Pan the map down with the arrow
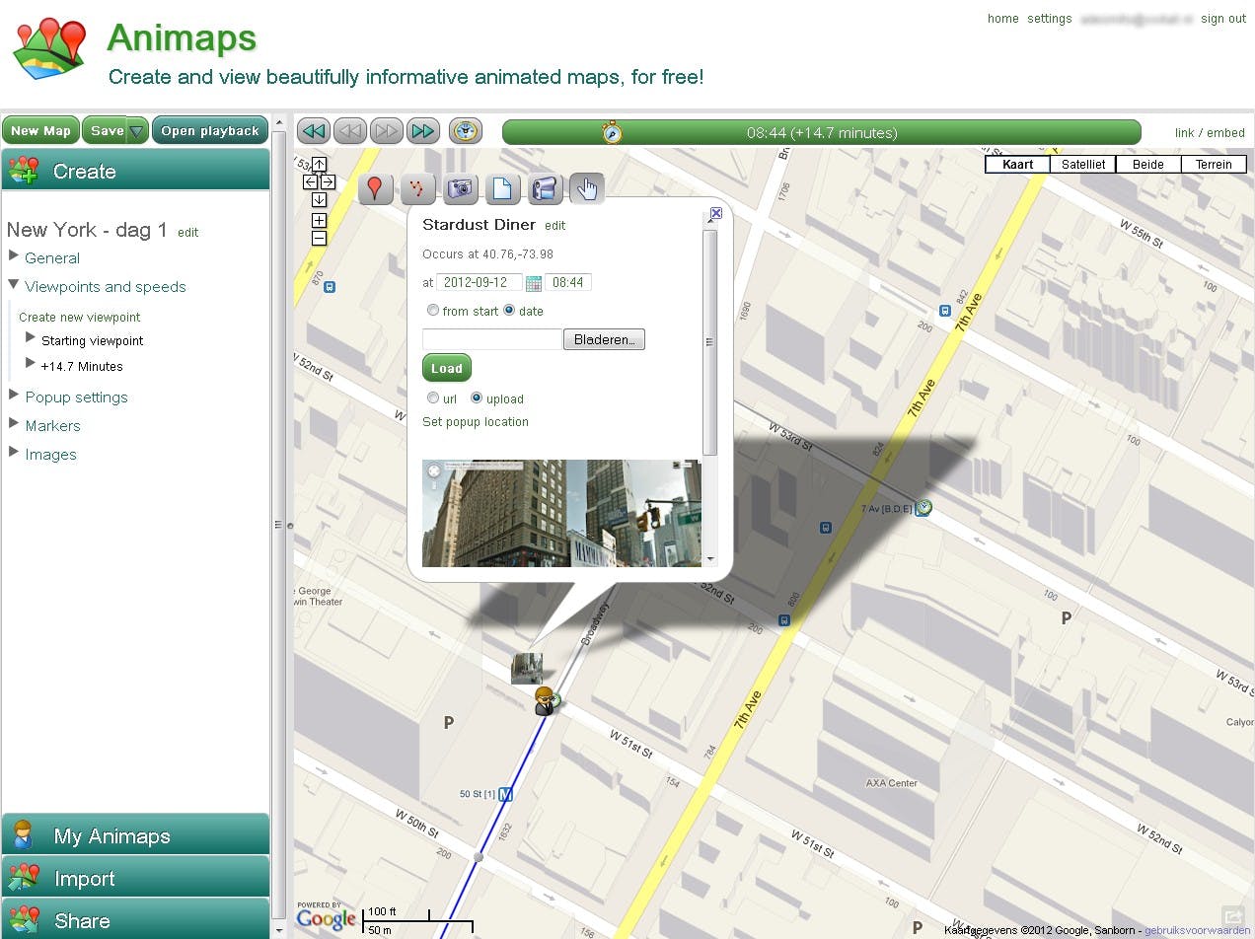 (x=319, y=200)
